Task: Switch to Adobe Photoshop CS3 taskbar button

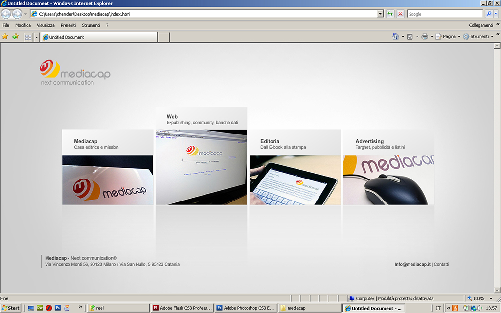Action: tap(246, 308)
